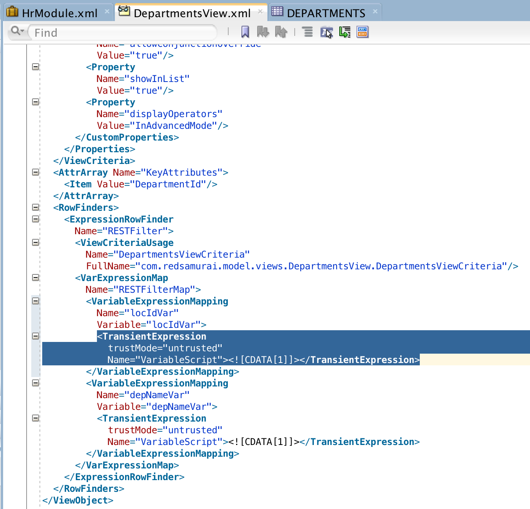Click the </AttrArray> closing tag
Screen dimensions: 530x509
(x=86, y=196)
